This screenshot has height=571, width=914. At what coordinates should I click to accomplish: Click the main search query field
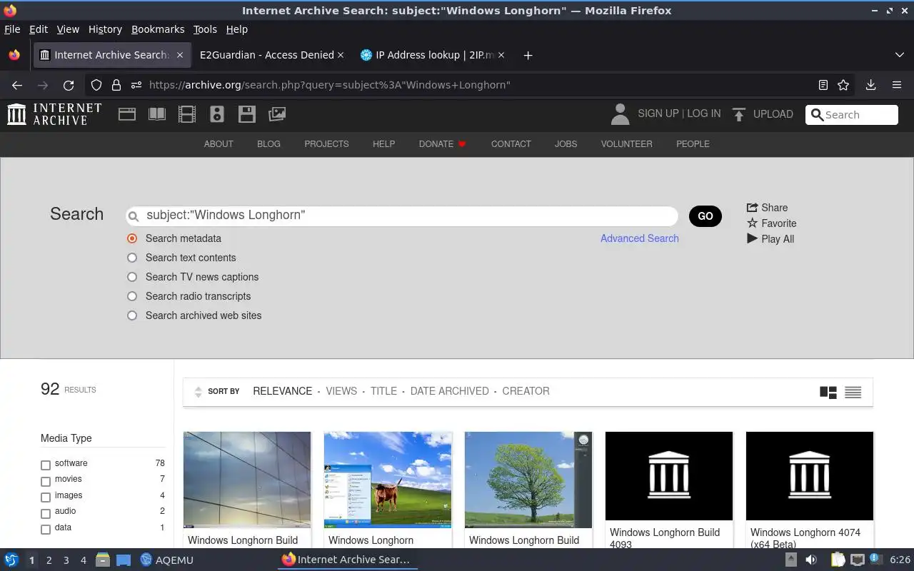[401, 216]
